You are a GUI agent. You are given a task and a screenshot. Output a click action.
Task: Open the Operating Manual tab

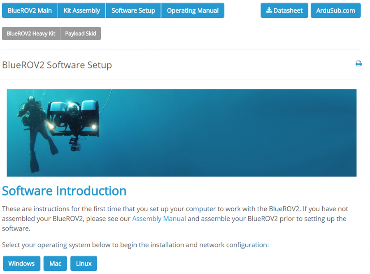(193, 10)
